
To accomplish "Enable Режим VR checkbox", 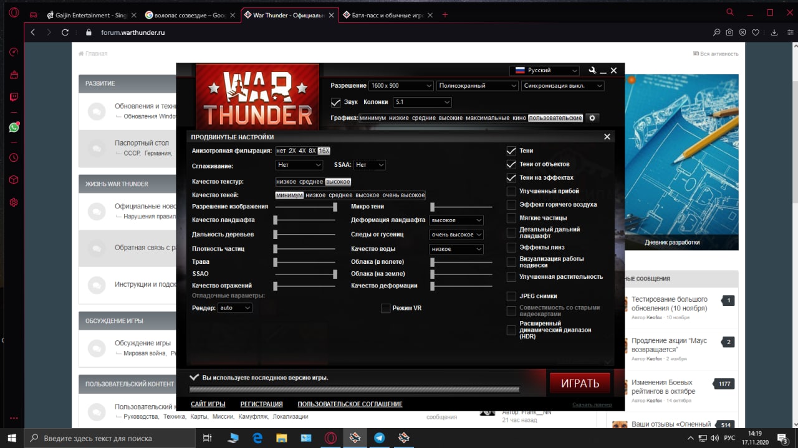I will tap(385, 308).
